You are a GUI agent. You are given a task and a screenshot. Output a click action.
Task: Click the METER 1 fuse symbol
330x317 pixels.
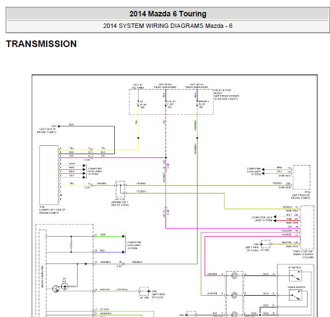click(x=197, y=104)
